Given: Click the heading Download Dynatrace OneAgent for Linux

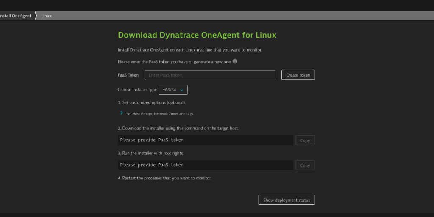Looking at the screenshot, I should click(197, 35).
